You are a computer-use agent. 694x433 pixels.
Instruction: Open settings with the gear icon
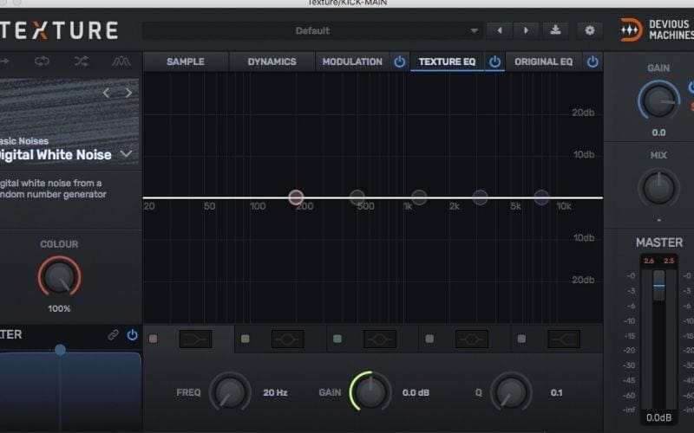coord(590,30)
